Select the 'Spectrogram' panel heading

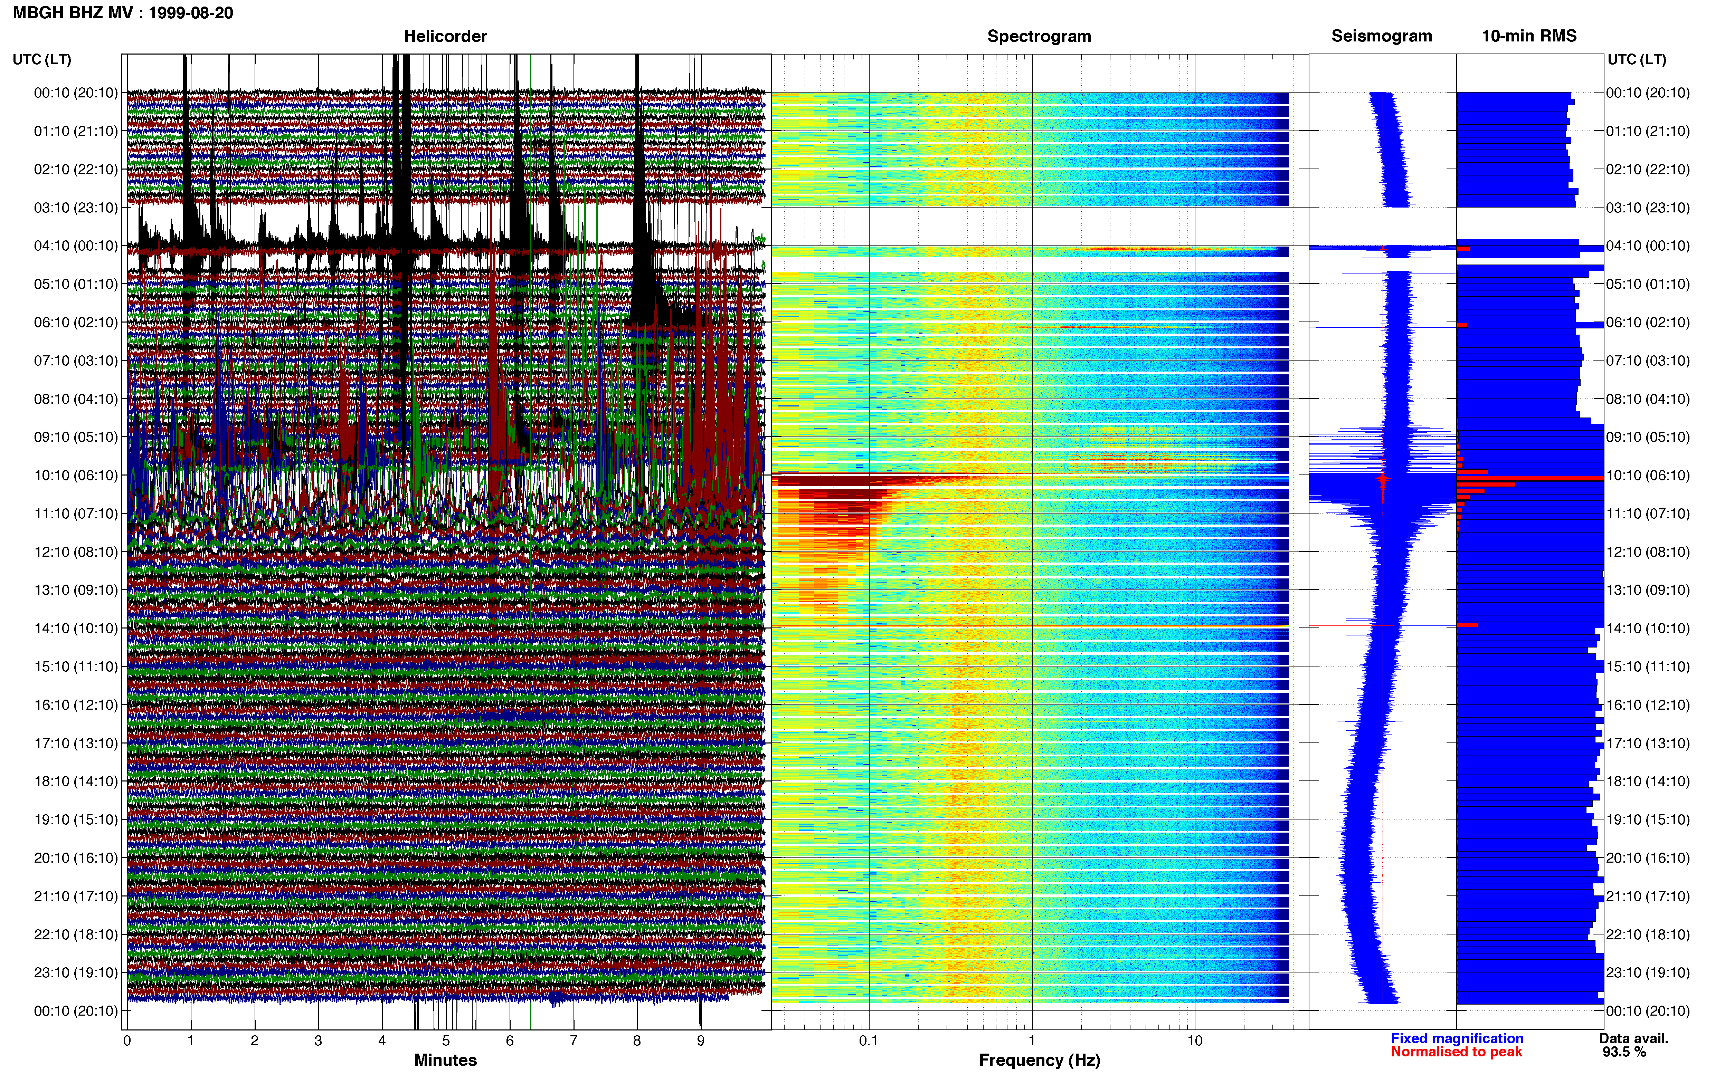pos(1039,36)
